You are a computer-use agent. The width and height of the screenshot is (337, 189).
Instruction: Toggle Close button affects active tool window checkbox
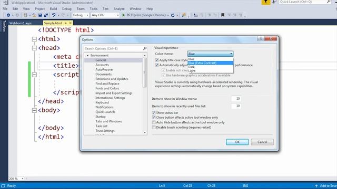coord(154,118)
